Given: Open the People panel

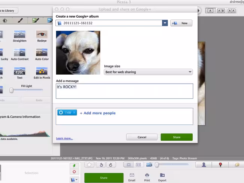Looking at the screenshot, I should pyautogui.click(x=204, y=165).
